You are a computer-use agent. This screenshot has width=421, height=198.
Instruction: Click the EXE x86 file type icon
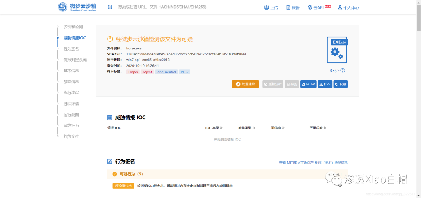(x=337, y=50)
